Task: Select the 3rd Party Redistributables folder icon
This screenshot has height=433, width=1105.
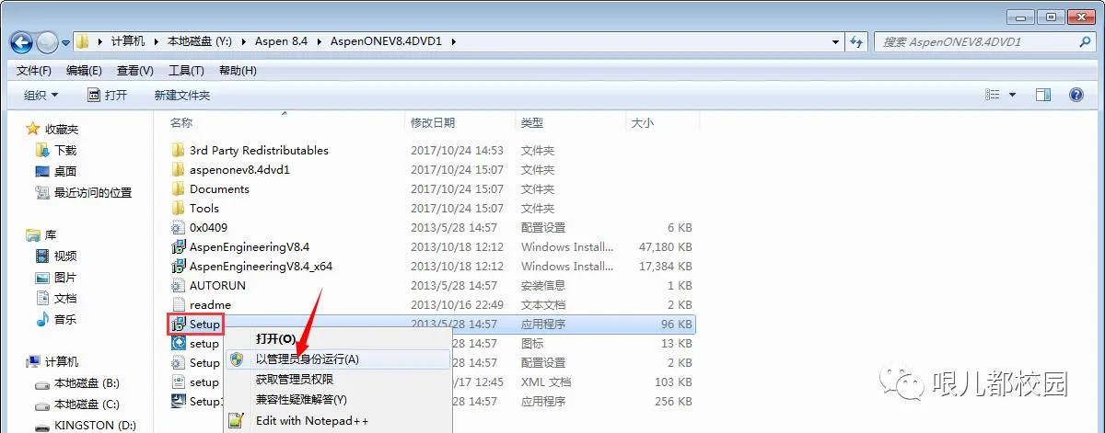Action: click(179, 150)
